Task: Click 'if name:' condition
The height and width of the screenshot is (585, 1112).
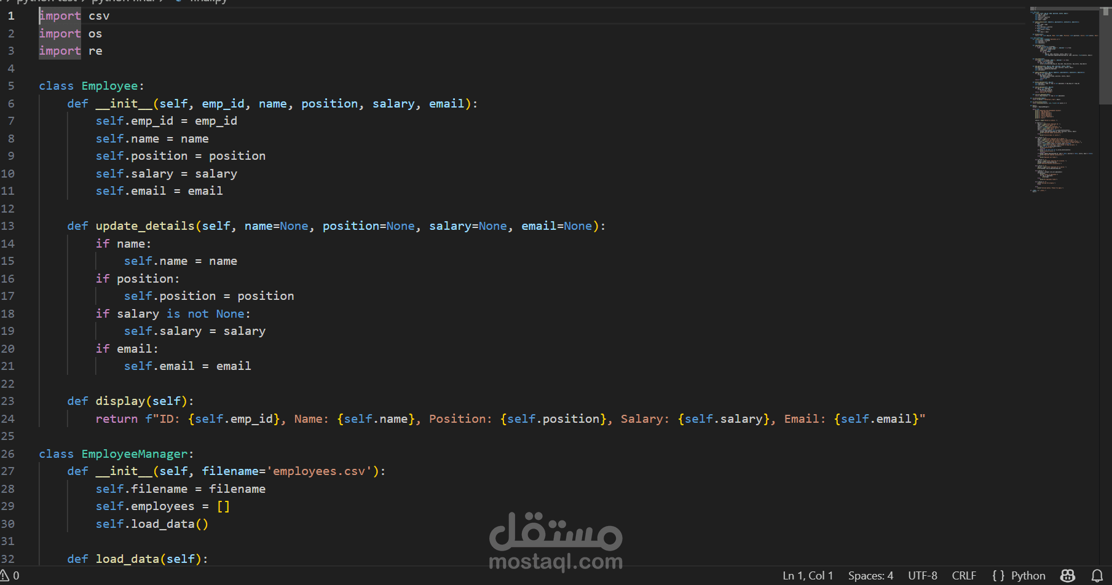Action: tap(124, 244)
